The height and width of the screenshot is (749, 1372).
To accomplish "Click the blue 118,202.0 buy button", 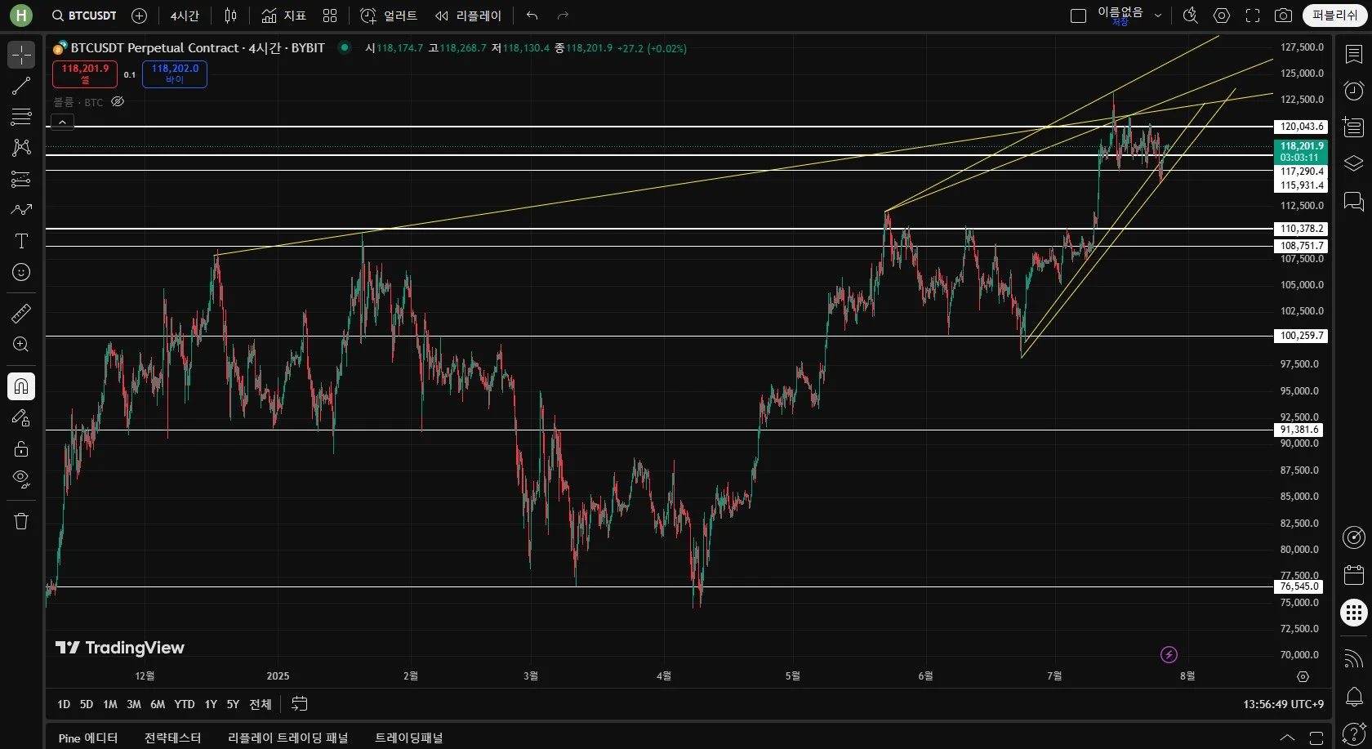I will coord(175,74).
